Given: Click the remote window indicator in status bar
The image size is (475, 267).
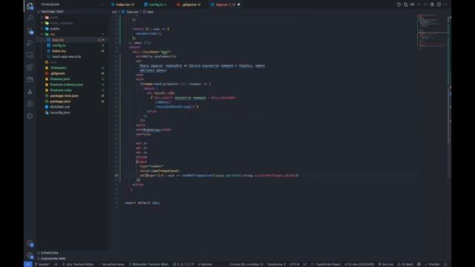Looking at the screenshot, I should (28, 264).
